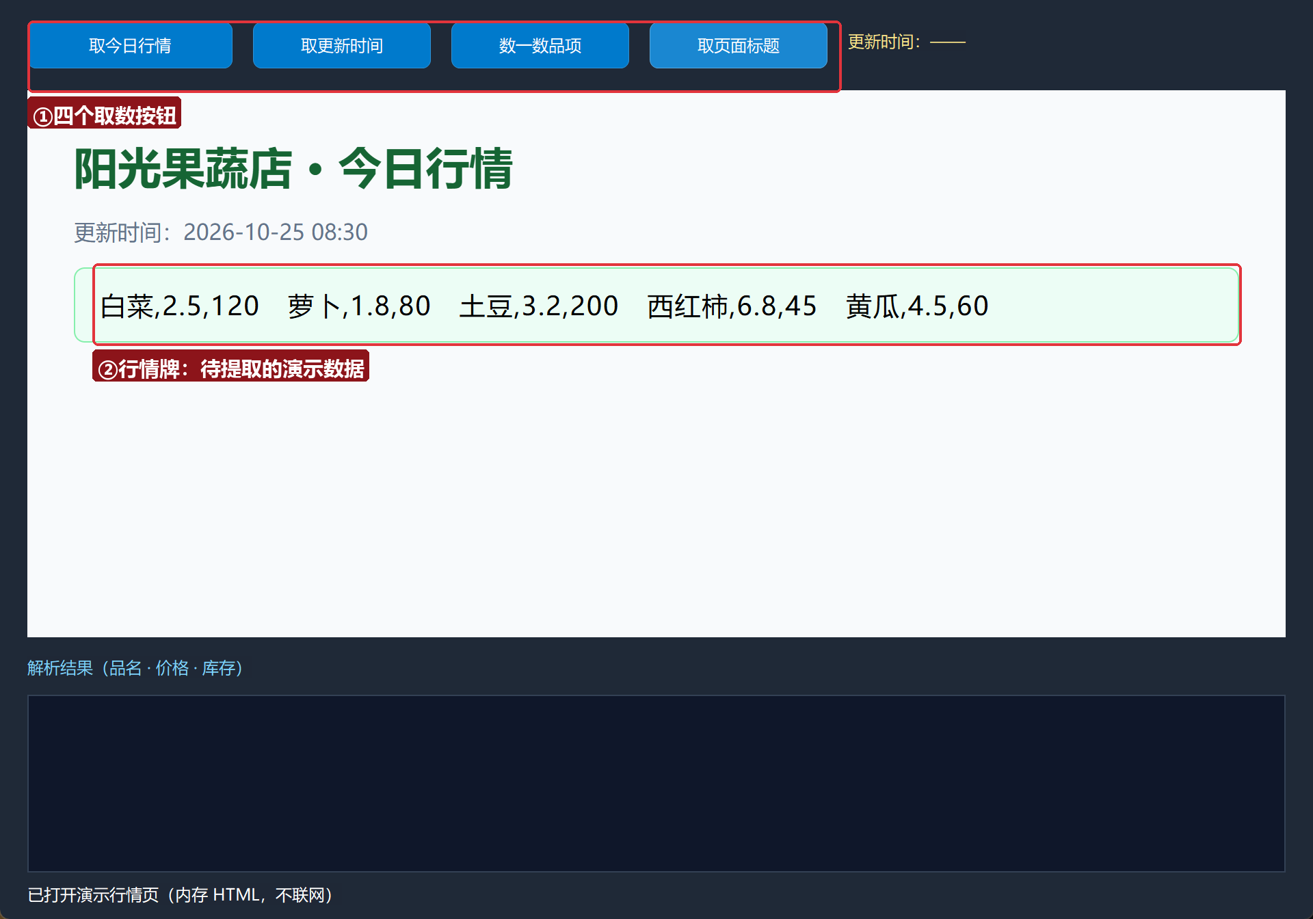Click the 解析结果（品名·价格·库存）label

(135, 668)
